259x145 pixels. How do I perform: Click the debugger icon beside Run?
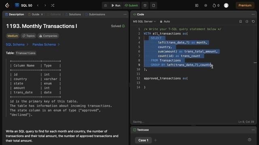pyautogui.click(x=105, y=5)
